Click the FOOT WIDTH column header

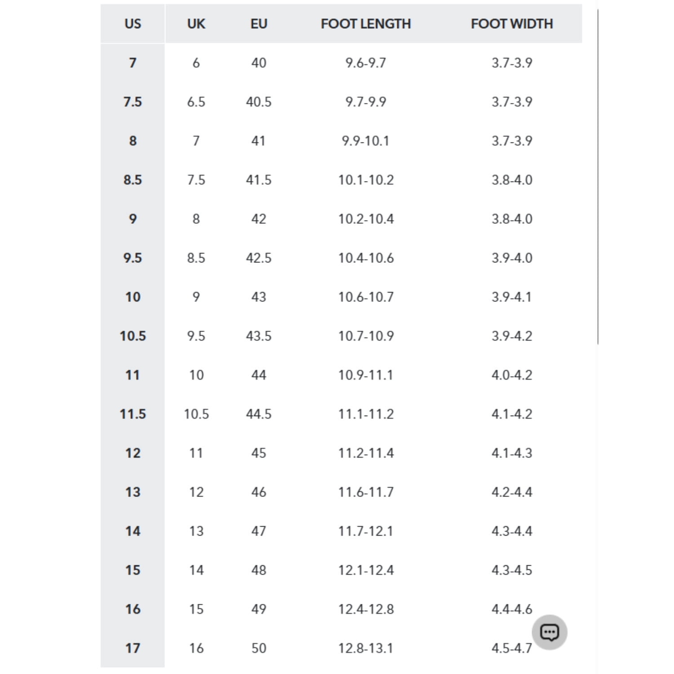point(512,24)
